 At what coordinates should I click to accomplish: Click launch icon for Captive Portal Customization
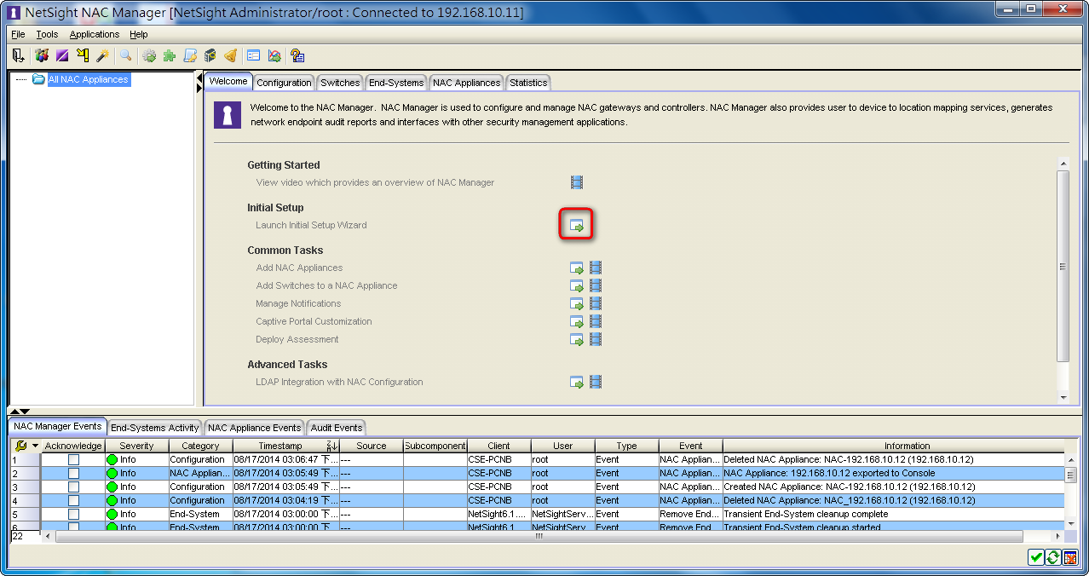click(577, 321)
